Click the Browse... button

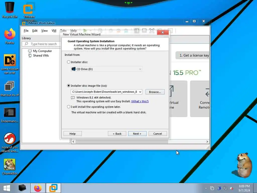(x=155, y=92)
